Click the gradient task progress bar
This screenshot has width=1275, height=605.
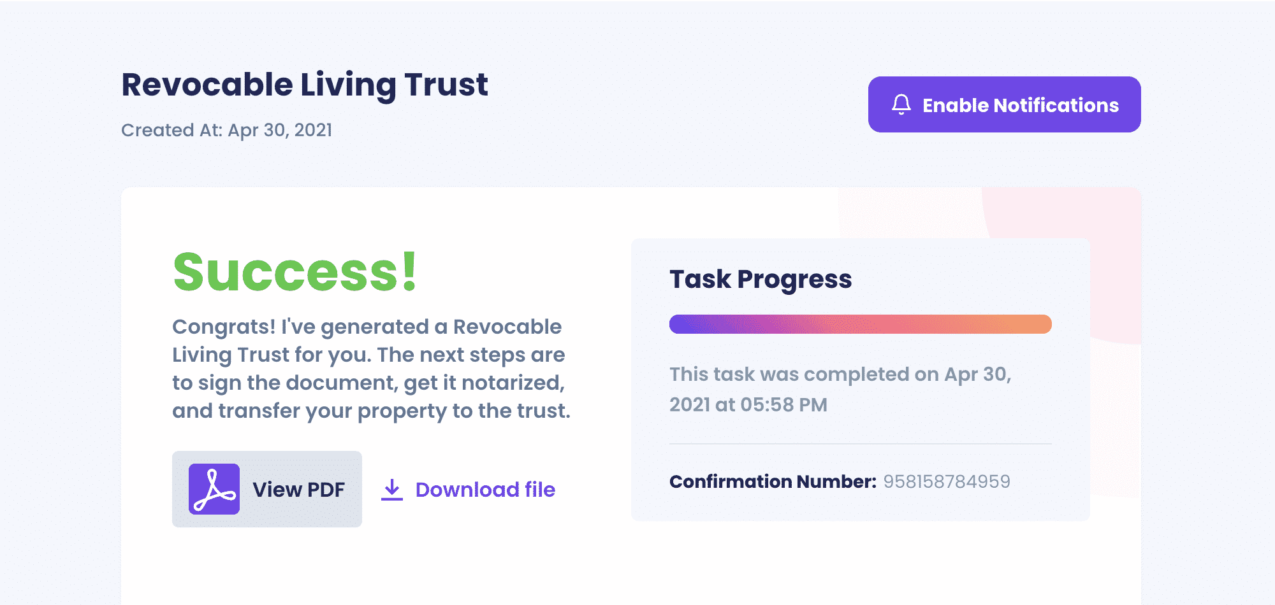click(861, 324)
